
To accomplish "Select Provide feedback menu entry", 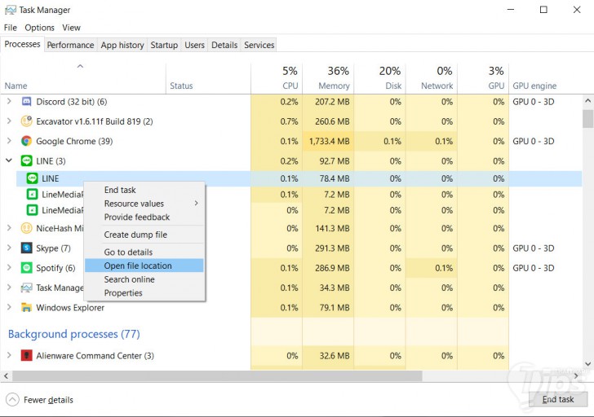I will [144, 217].
